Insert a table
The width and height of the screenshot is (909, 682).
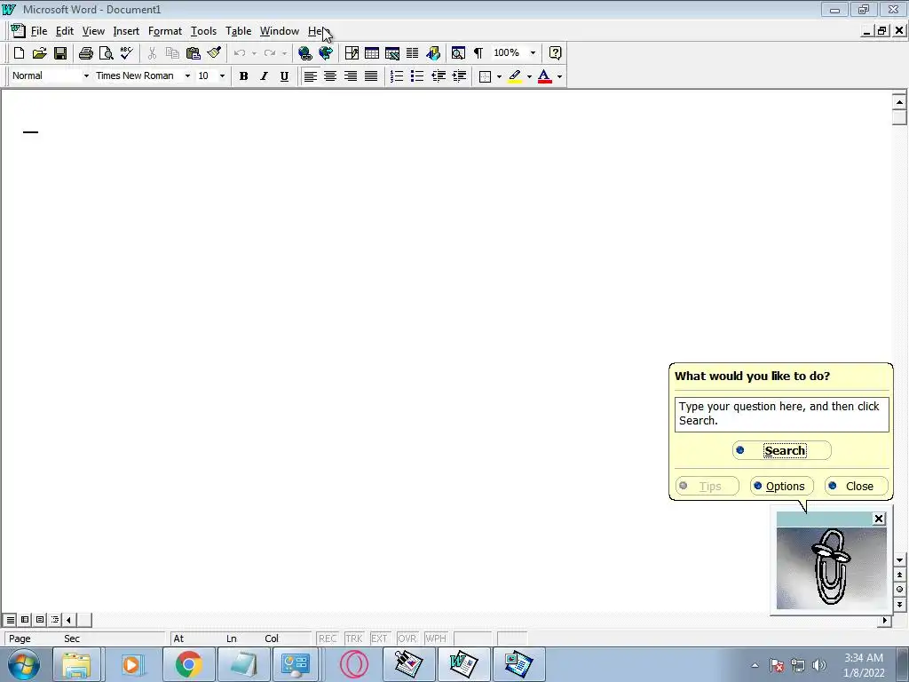372,53
